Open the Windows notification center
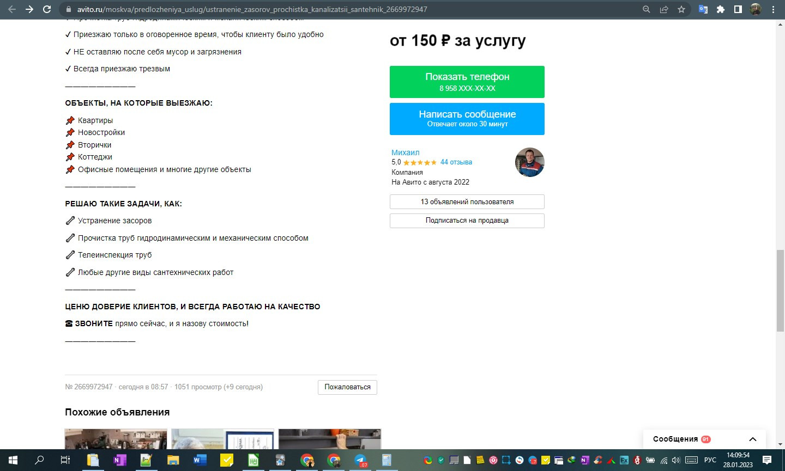Viewport: 785px width, 471px height. 767,460
